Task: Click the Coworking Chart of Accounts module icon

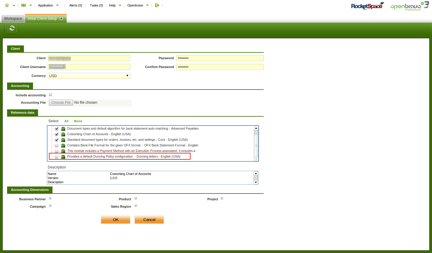Action: pos(63,134)
